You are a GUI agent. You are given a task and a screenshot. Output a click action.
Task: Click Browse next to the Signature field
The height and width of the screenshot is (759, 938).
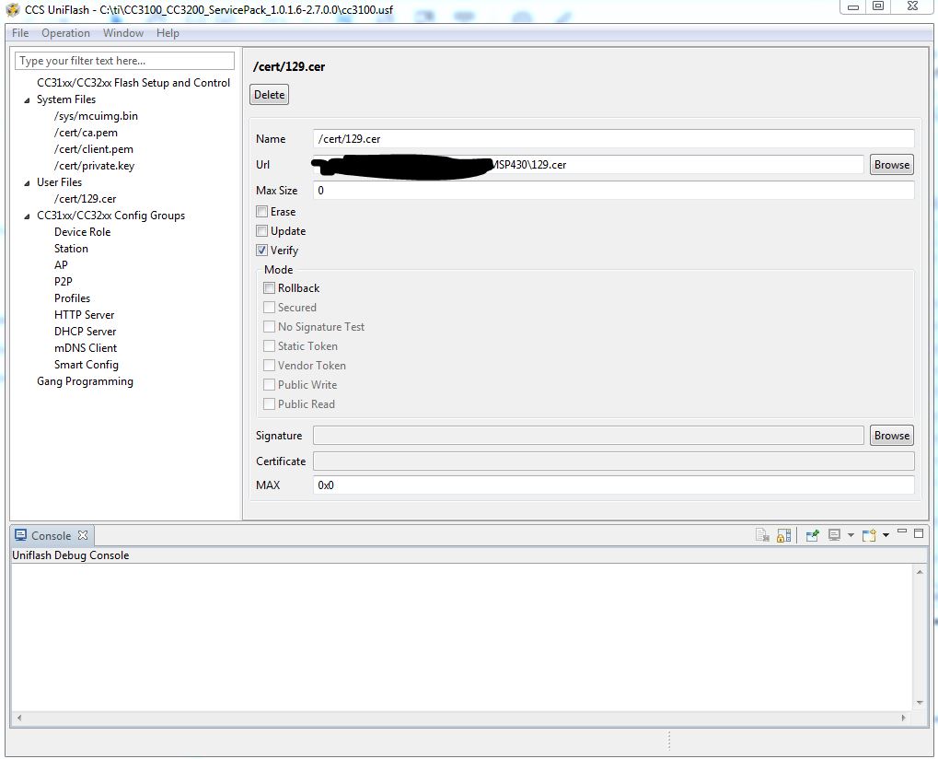coord(891,435)
